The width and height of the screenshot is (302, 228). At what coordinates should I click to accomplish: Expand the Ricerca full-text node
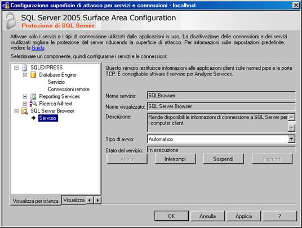(25, 104)
